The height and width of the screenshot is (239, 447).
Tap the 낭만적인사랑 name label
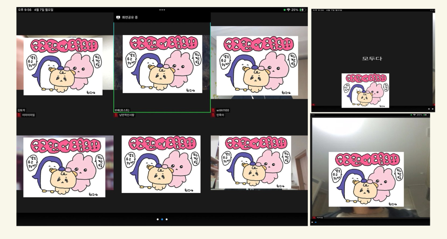tap(127, 115)
